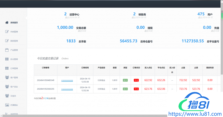Screen dimensions: 223x117
Task: Click the green 买入 badge in second row
Action: tap(125, 89)
